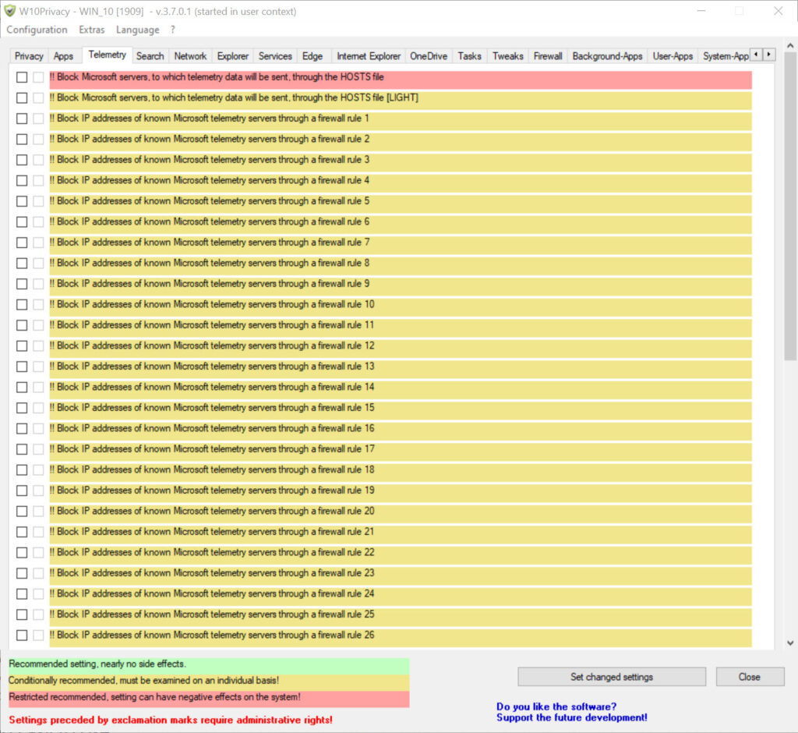Open the Firewall tab
Image resolution: width=798 pixels, height=733 pixels.
[x=548, y=56]
